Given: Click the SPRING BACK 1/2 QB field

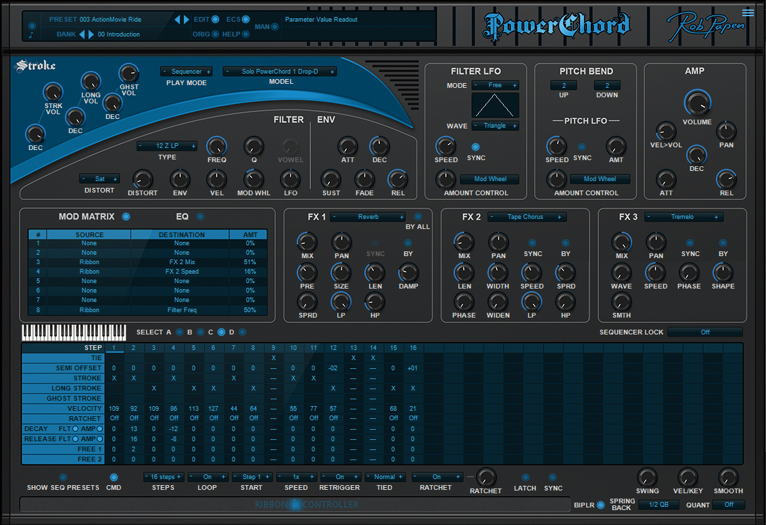Looking at the screenshot, I should click(x=659, y=505).
